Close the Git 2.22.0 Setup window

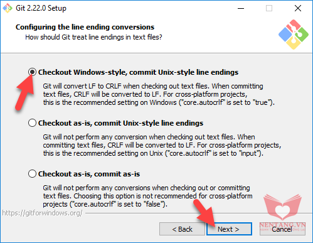pos(298,8)
